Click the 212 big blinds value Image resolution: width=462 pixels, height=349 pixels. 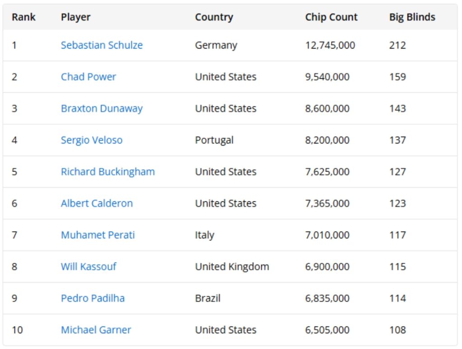coord(397,45)
